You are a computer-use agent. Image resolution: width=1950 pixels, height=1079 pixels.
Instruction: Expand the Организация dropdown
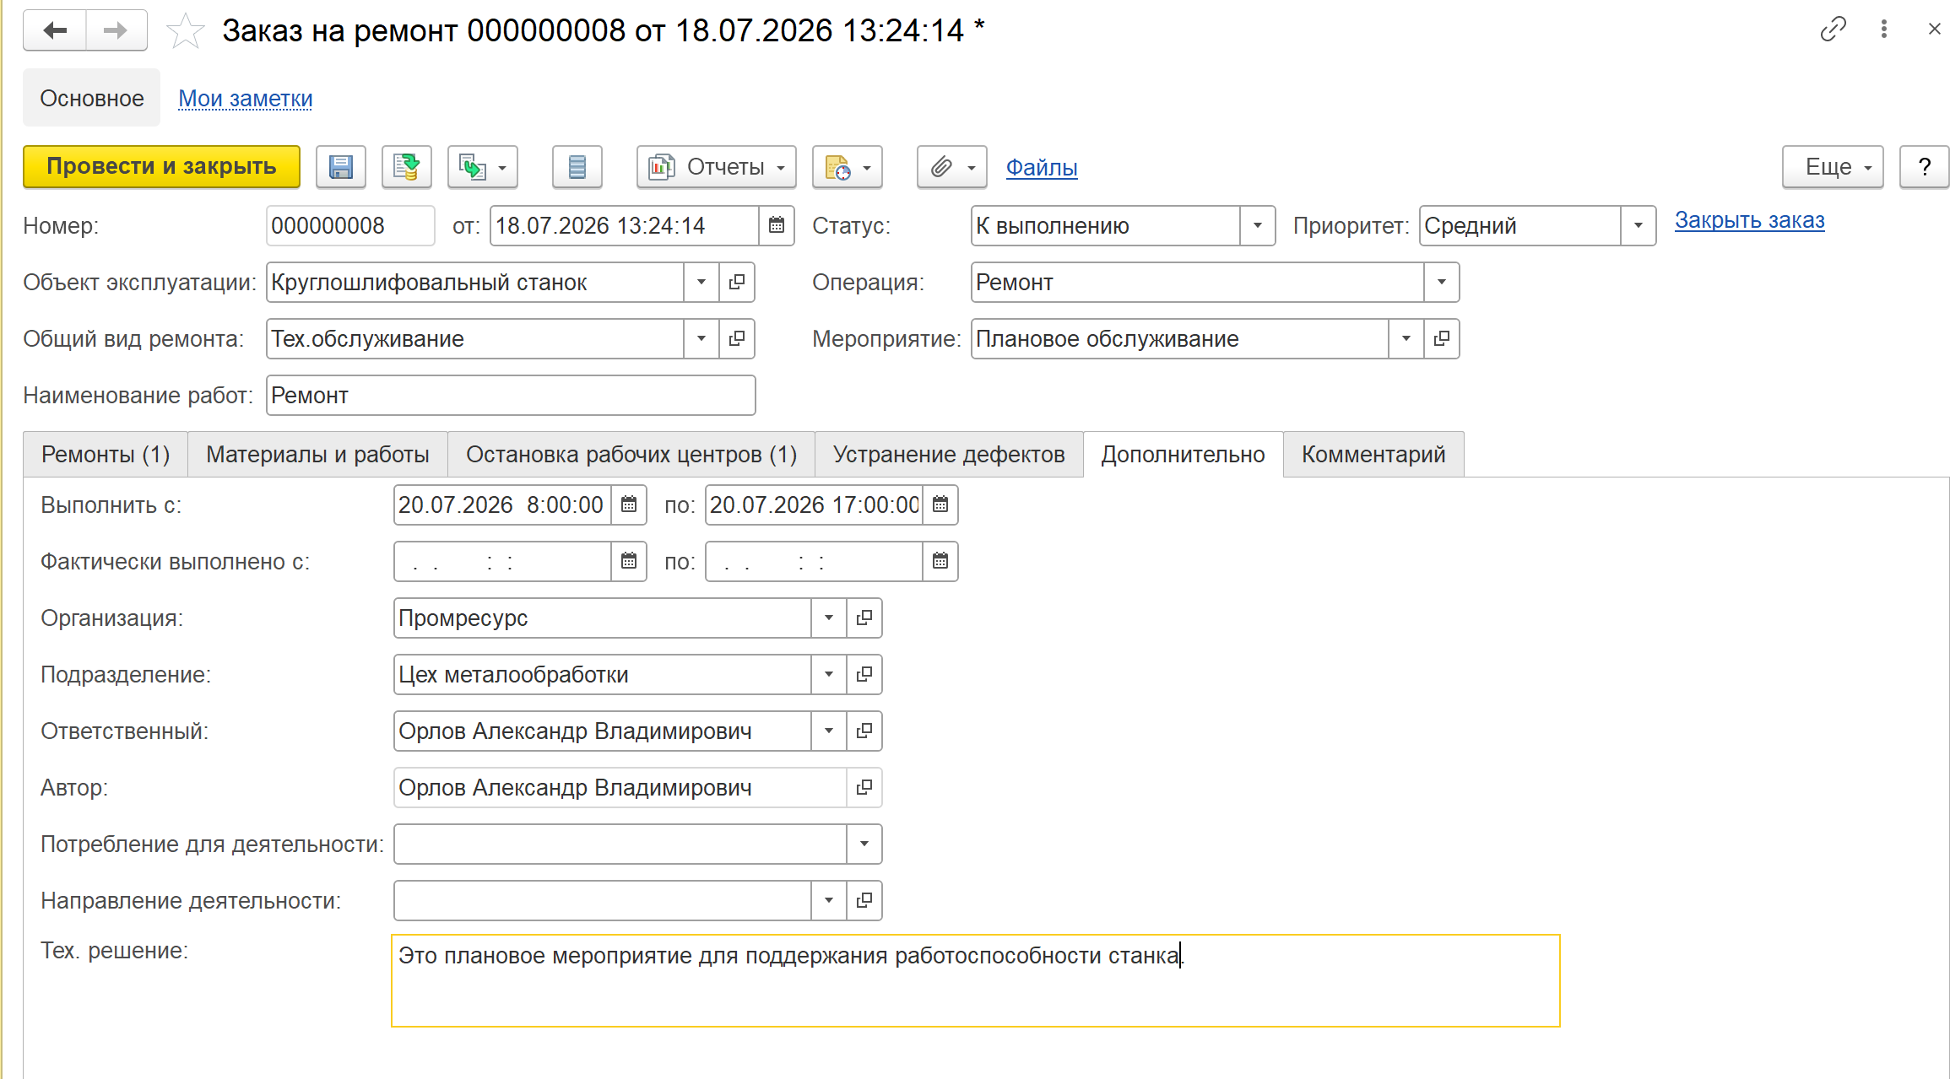[828, 618]
